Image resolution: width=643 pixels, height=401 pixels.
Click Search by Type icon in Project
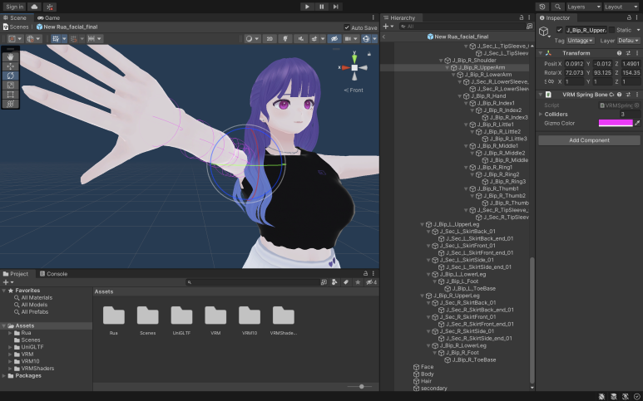pos(334,282)
